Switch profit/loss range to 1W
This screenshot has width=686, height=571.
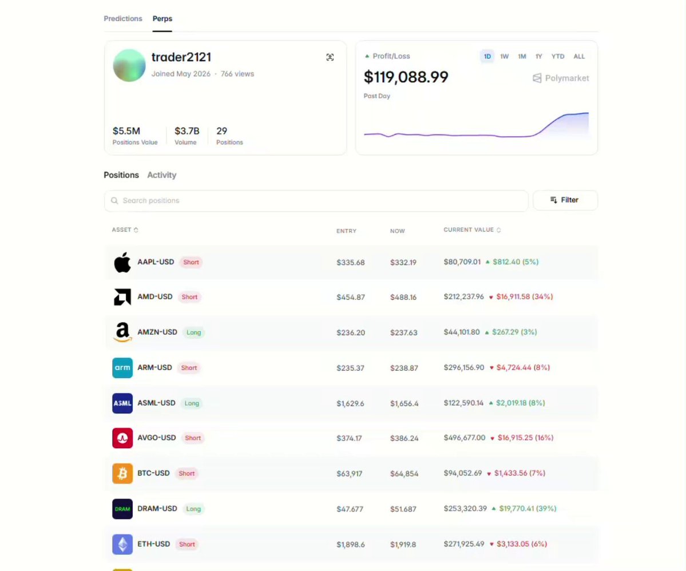tap(505, 57)
